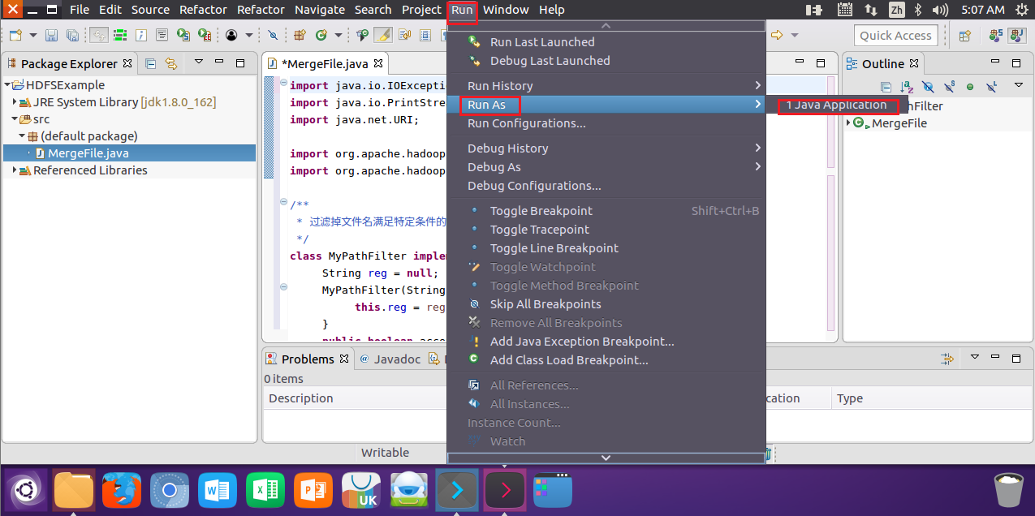Open the Window menu

point(506,10)
